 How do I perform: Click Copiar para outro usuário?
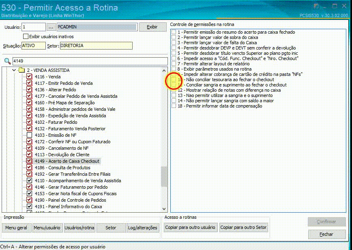tap(190, 228)
